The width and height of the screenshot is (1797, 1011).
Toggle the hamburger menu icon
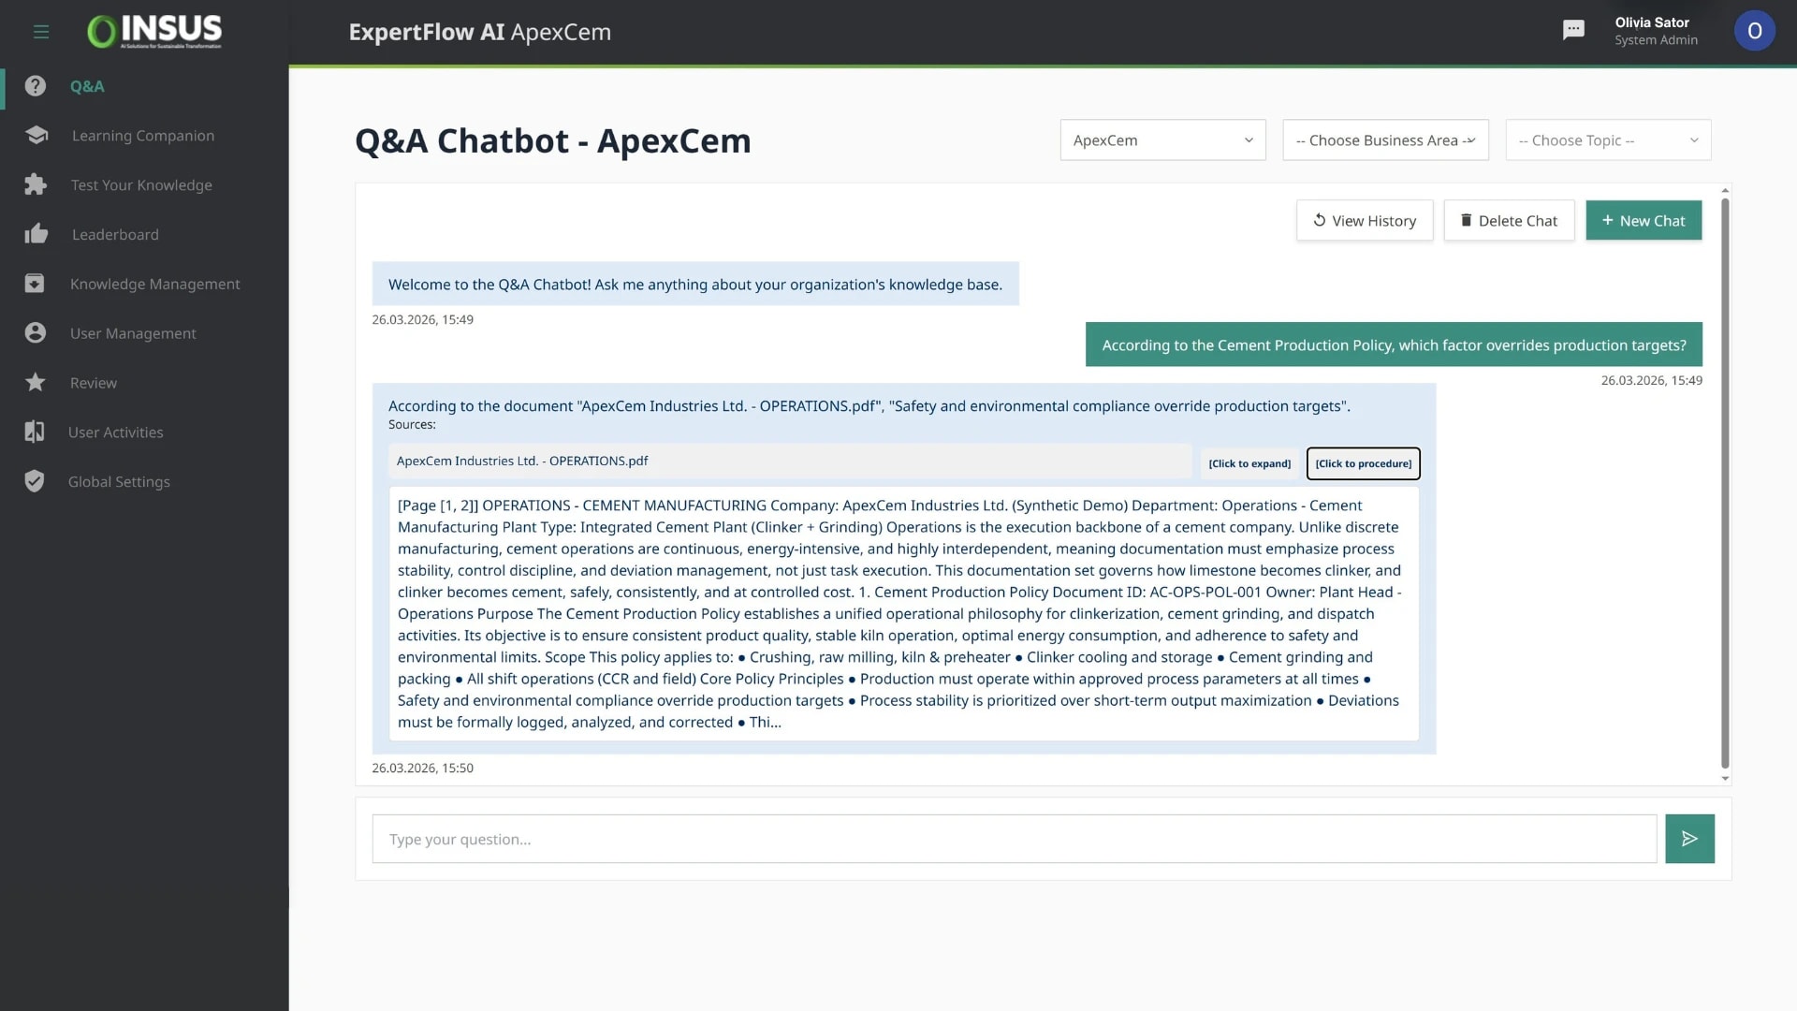(x=40, y=32)
